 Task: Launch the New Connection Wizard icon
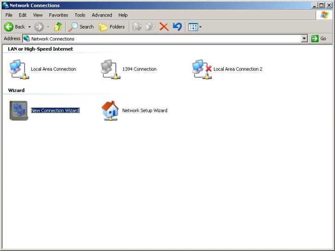tap(19, 110)
